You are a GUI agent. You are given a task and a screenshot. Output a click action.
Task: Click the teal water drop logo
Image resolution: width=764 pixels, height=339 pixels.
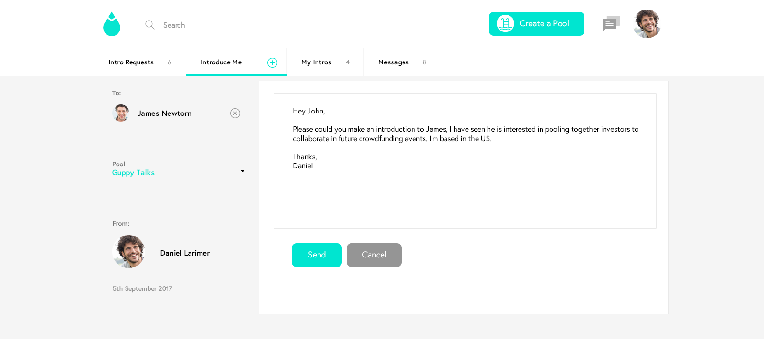pyautogui.click(x=112, y=24)
